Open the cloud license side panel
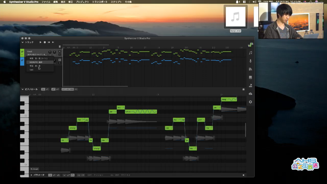 pyautogui.click(x=250, y=94)
